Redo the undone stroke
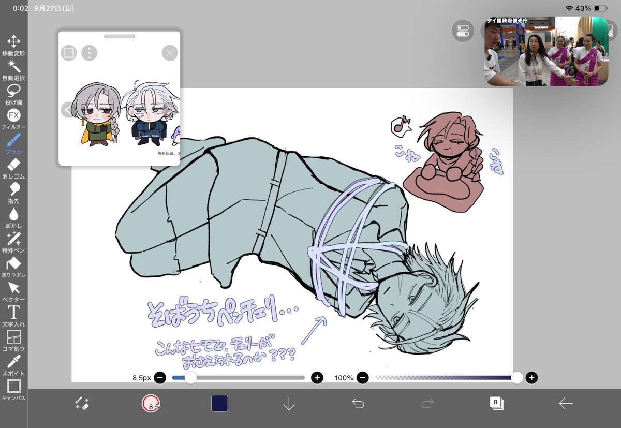Screen dimensions: 621x428 coord(427,404)
